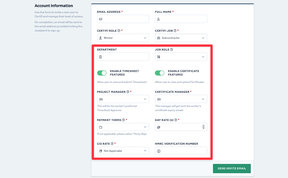Screen dimensions: 288x178
Task: Focus the Full Name input field
Action: (x=181, y=19)
